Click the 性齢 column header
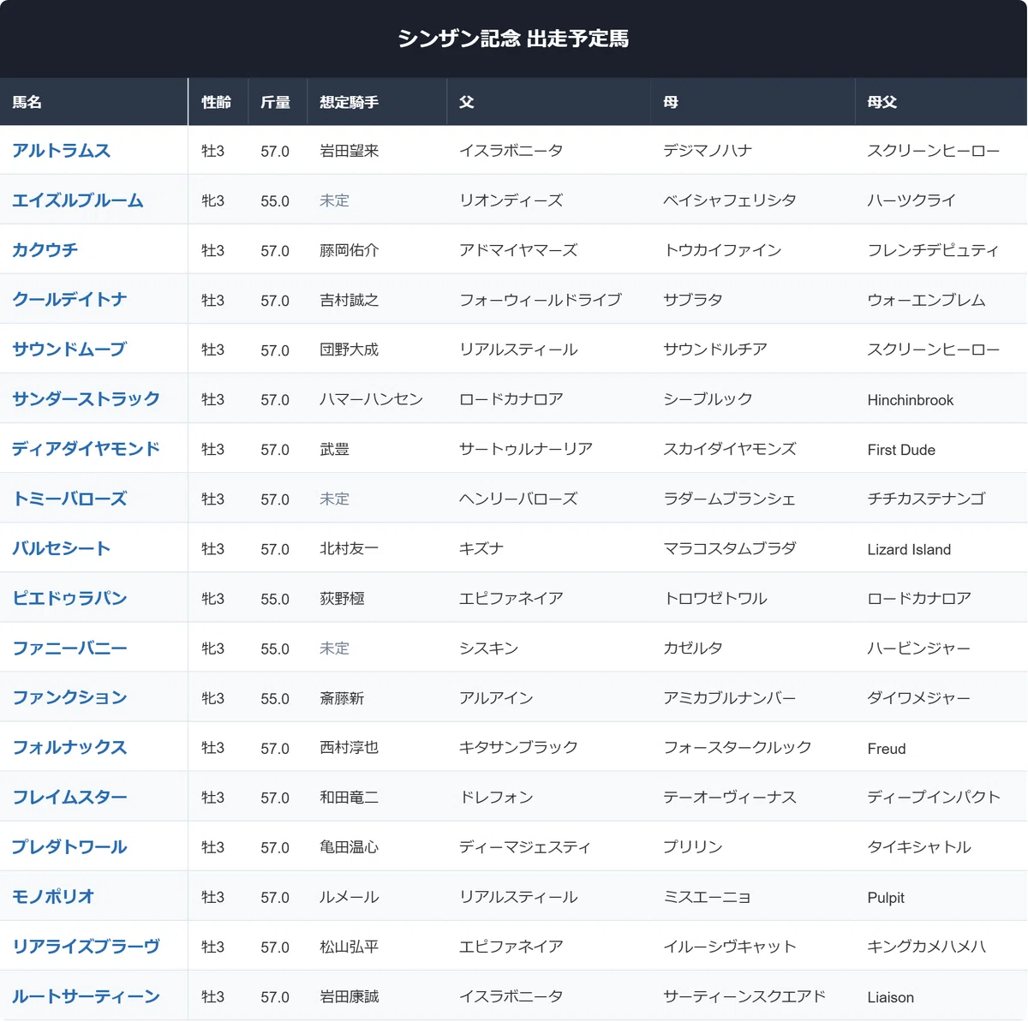Viewport: 1028px width, 1022px height. tap(217, 102)
